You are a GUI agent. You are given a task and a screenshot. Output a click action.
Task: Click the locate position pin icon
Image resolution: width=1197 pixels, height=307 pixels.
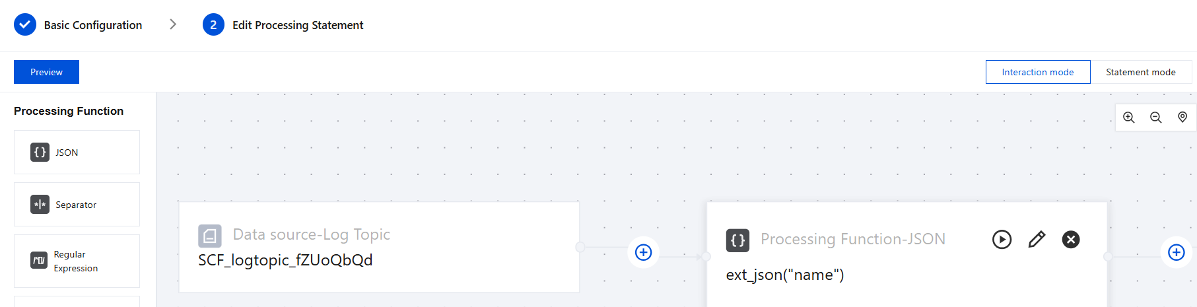1182,118
